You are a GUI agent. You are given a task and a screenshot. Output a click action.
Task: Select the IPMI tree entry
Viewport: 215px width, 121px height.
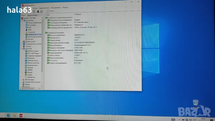click(29, 30)
